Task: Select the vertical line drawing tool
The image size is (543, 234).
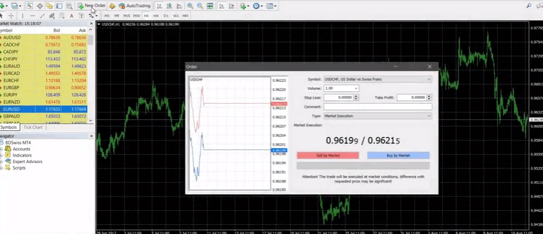Action: (23, 15)
